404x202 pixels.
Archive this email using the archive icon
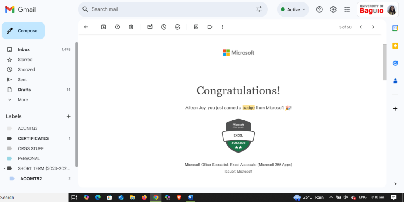click(103, 27)
